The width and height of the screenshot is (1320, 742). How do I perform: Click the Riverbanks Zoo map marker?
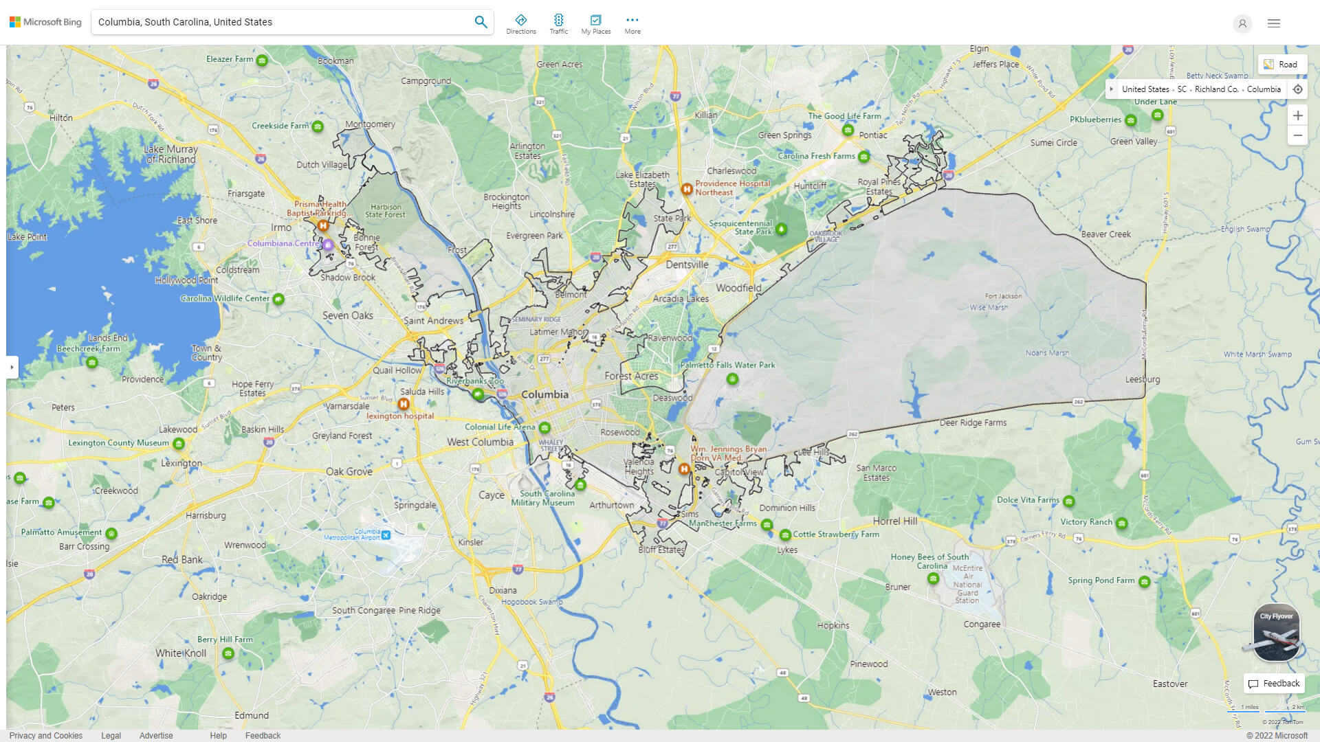click(479, 395)
